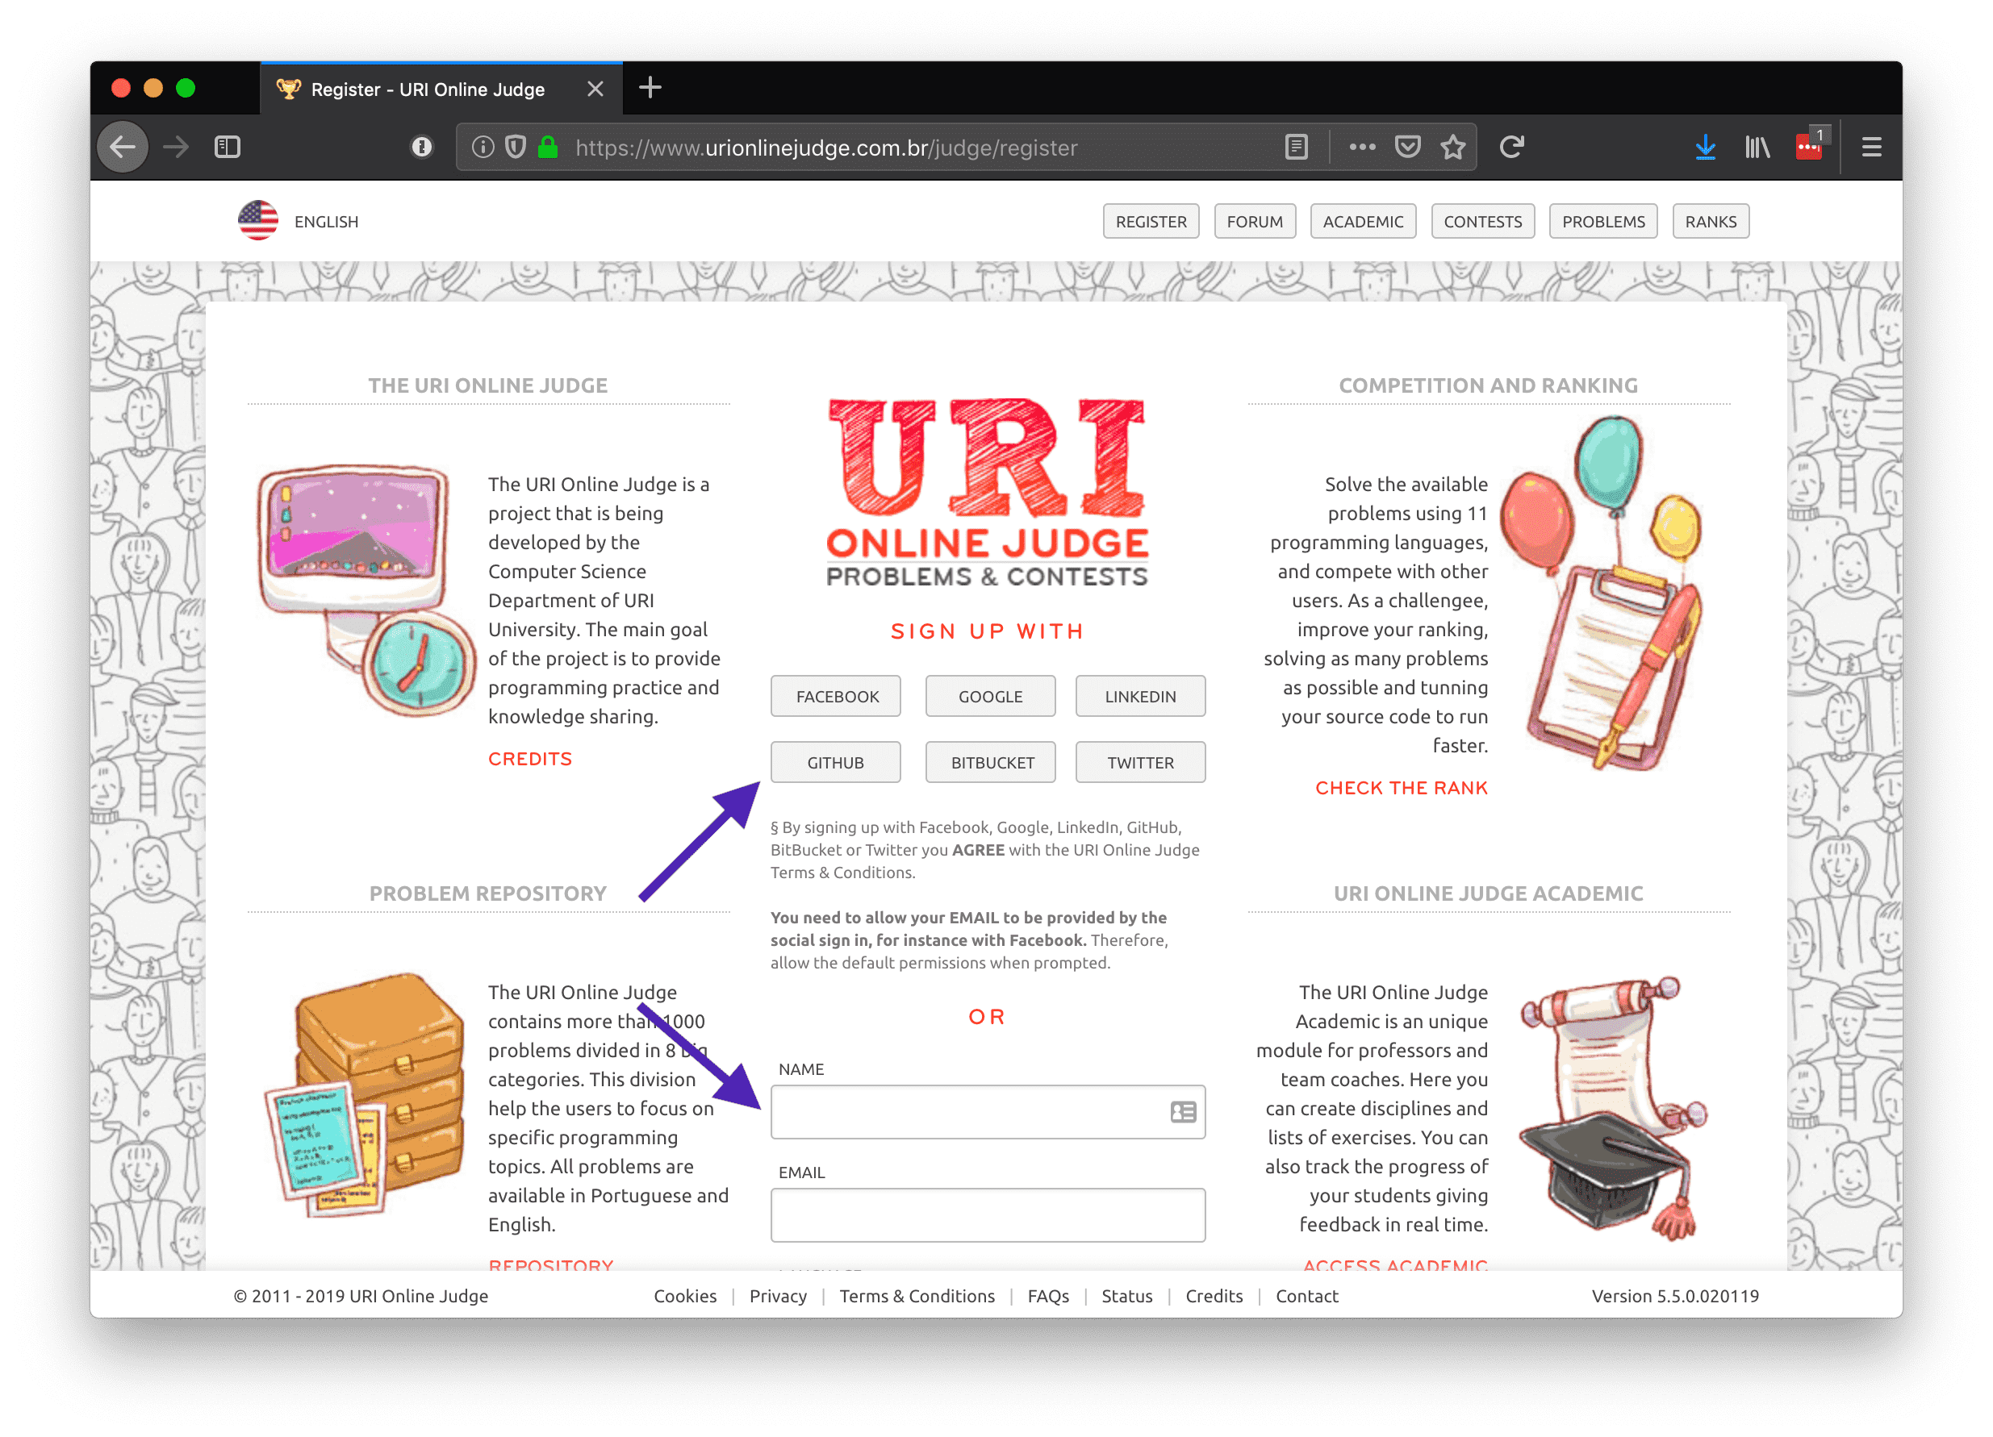Screen dimensions: 1993x1437
Task: Click the browser forward arrow
Action: 176,147
